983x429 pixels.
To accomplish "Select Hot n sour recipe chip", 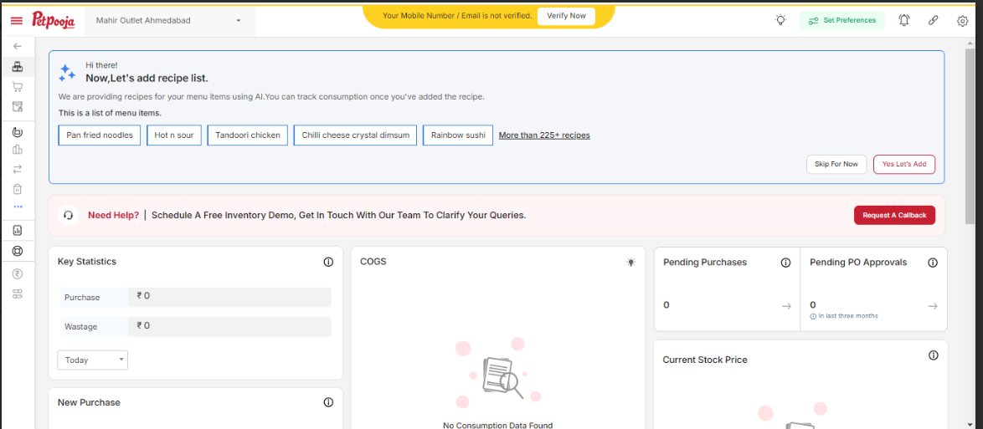I will [x=173, y=135].
